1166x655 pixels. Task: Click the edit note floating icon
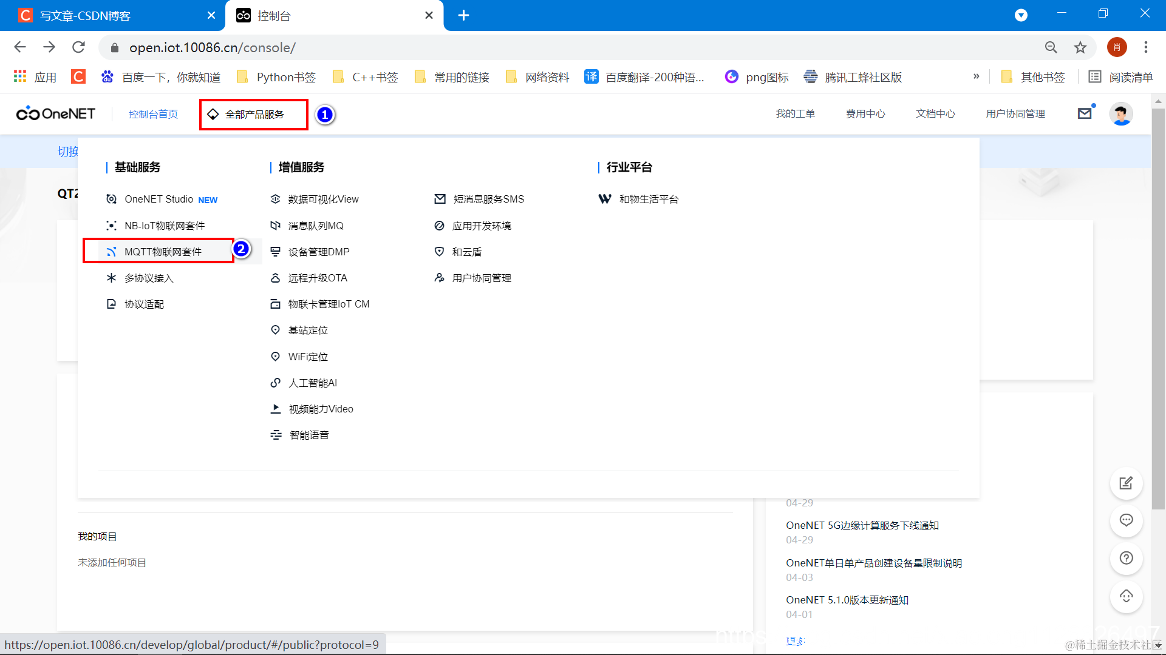point(1126,483)
